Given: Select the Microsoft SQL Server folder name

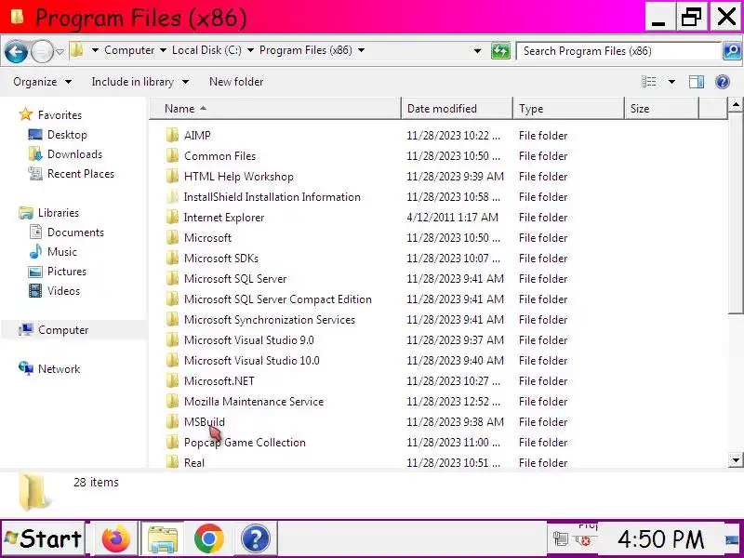Looking at the screenshot, I should pyautogui.click(x=235, y=278).
